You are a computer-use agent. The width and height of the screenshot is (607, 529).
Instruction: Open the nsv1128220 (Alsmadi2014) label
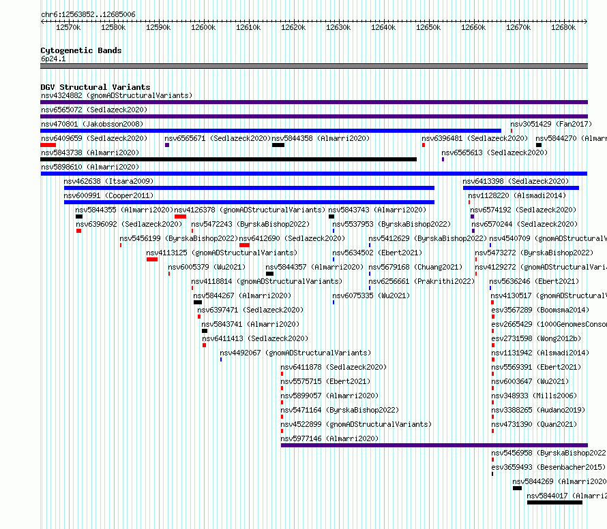(x=517, y=195)
